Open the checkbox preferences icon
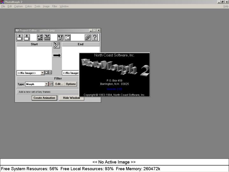 (88, 37)
